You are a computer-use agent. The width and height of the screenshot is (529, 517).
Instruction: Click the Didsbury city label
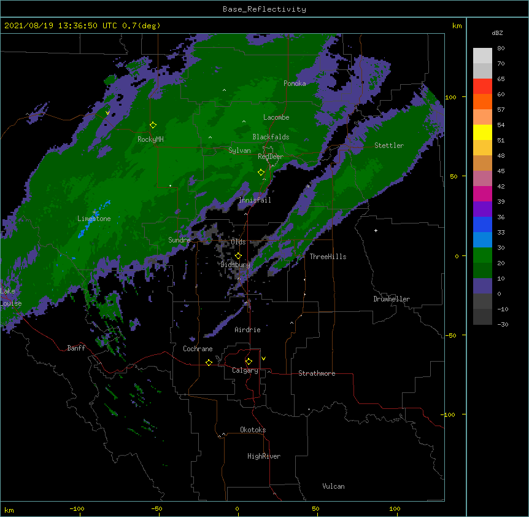[x=236, y=265]
